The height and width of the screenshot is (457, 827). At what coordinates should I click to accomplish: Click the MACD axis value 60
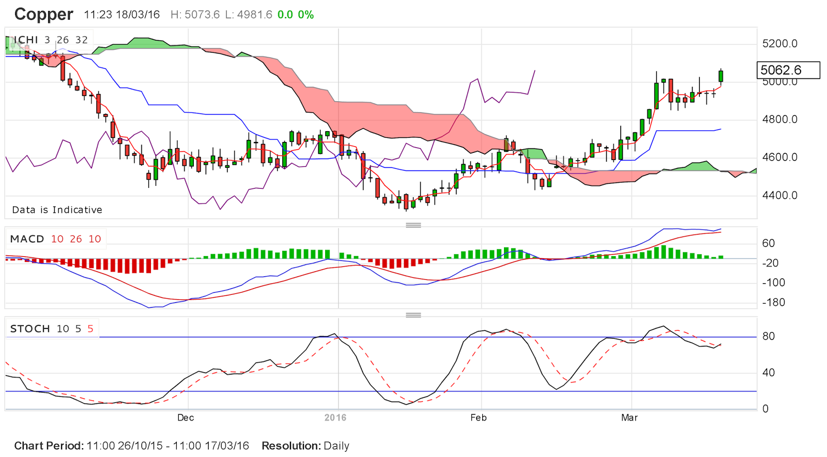click(x=769, y=243)
